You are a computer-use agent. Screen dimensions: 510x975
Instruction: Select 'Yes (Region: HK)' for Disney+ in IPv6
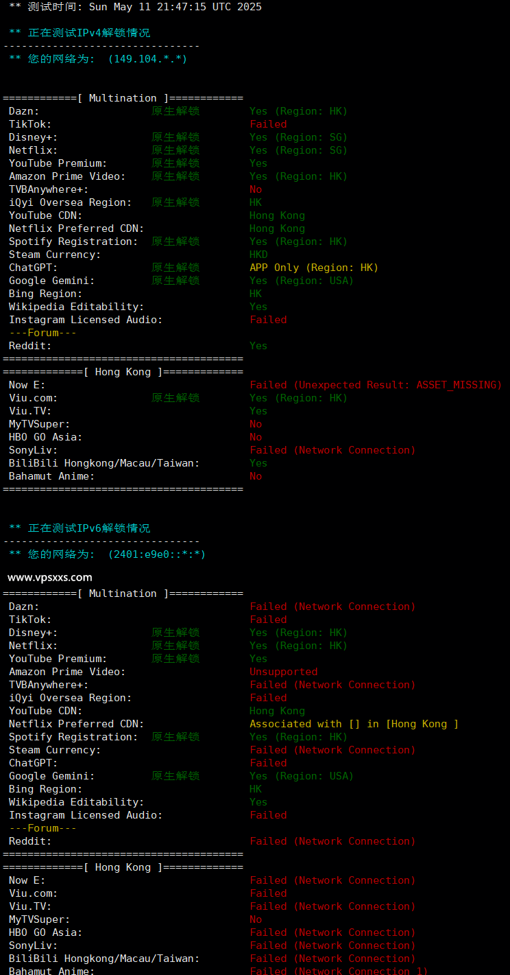coord(299,633)
